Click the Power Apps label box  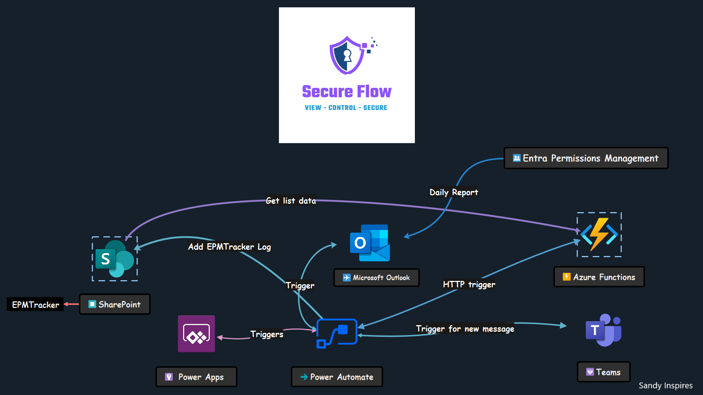pos(196,377)
